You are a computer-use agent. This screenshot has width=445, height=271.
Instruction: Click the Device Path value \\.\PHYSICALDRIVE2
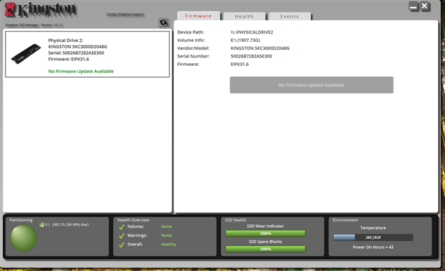tap(252, 32)
